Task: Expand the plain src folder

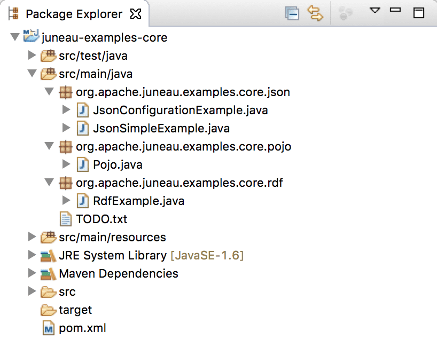Action: click(32, 291)
